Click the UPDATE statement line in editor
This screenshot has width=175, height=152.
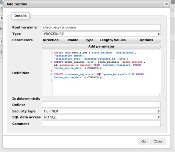point(99,74)
